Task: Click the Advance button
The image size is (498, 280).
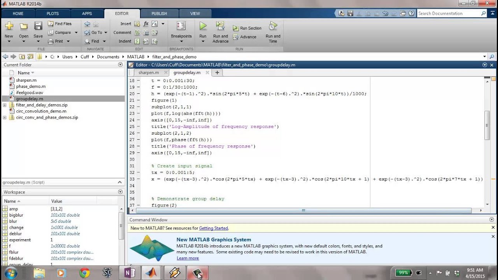Action: point(245,37)
